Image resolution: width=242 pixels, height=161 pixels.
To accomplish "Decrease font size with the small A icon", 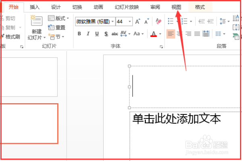I will click(x=147, y=21).
